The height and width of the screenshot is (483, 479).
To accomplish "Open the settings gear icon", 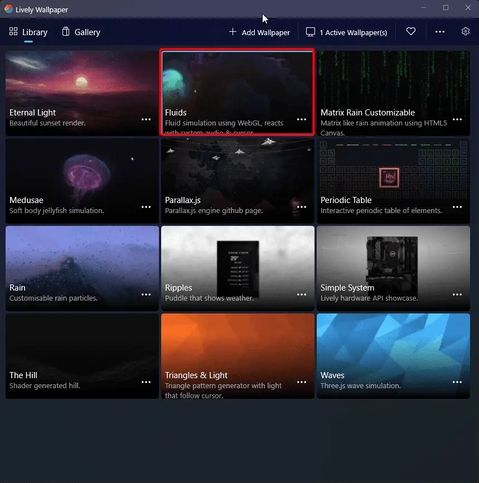I will (x=466, y=31).
